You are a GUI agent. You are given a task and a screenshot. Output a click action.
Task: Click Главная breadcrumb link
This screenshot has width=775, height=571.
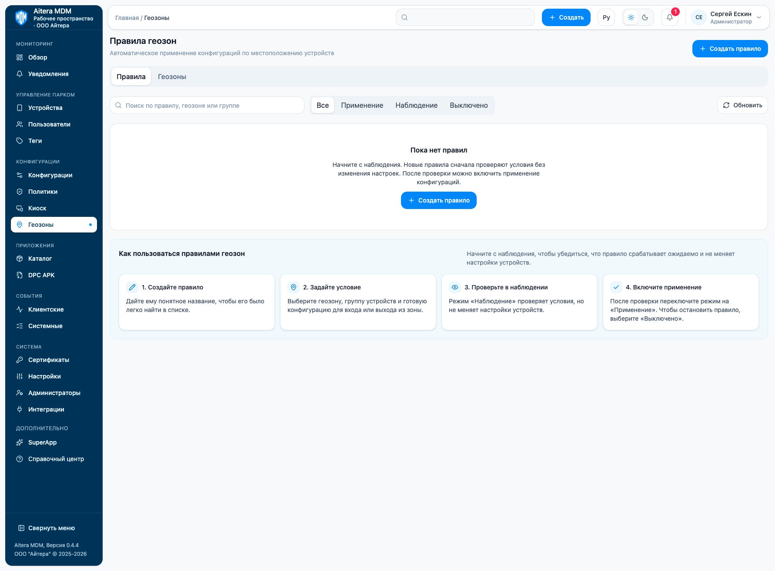point(127,18)
